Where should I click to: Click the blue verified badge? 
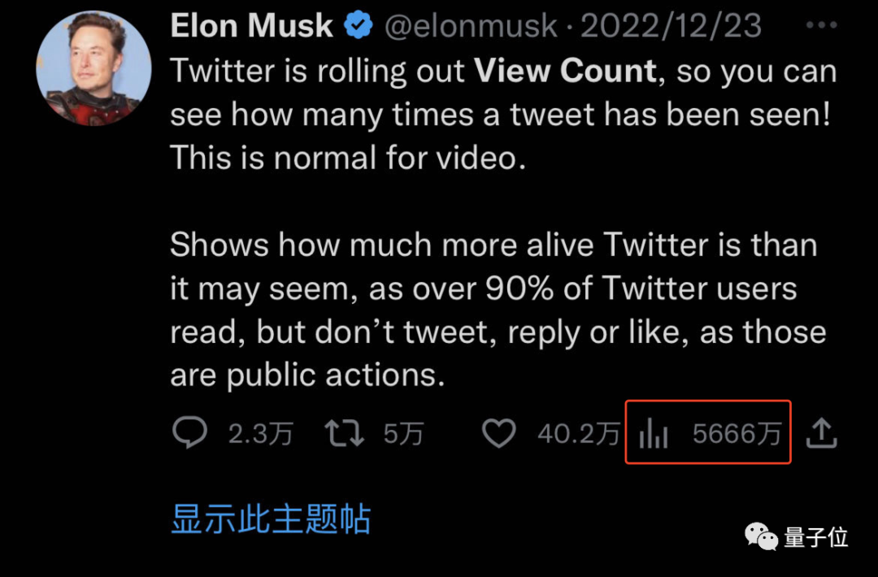[x=358, y=27]
